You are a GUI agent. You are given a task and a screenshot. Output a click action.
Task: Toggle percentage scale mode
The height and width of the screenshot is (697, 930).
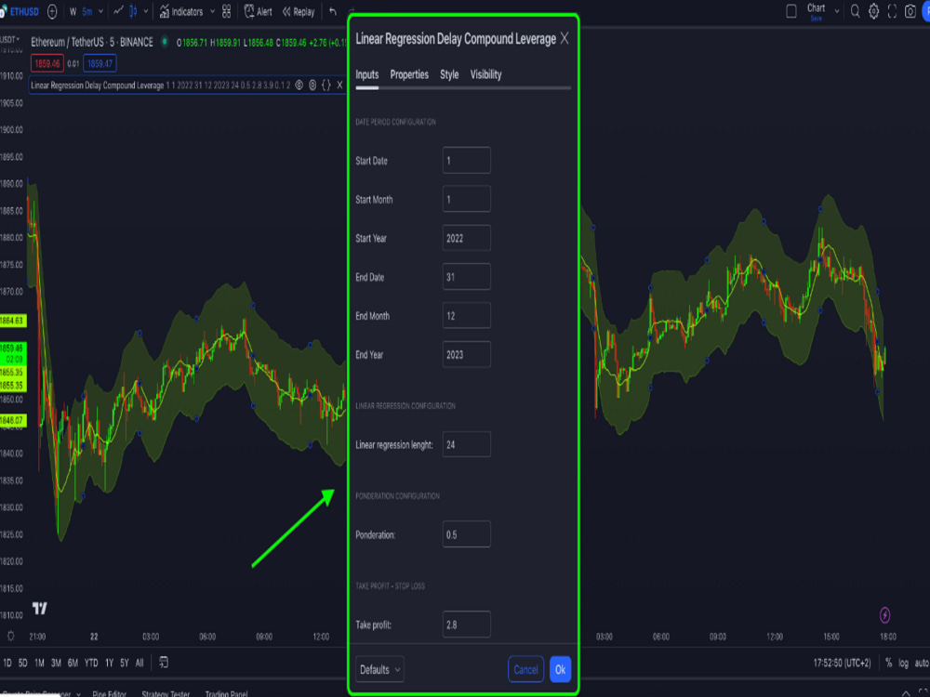pyautogui.click(x=889, y=663)
